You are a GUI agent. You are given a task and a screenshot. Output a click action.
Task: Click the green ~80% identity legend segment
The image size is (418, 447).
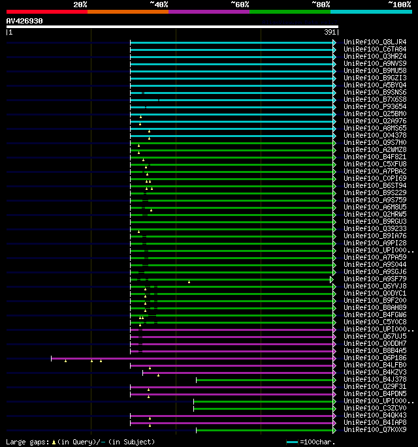pos(290,12)
